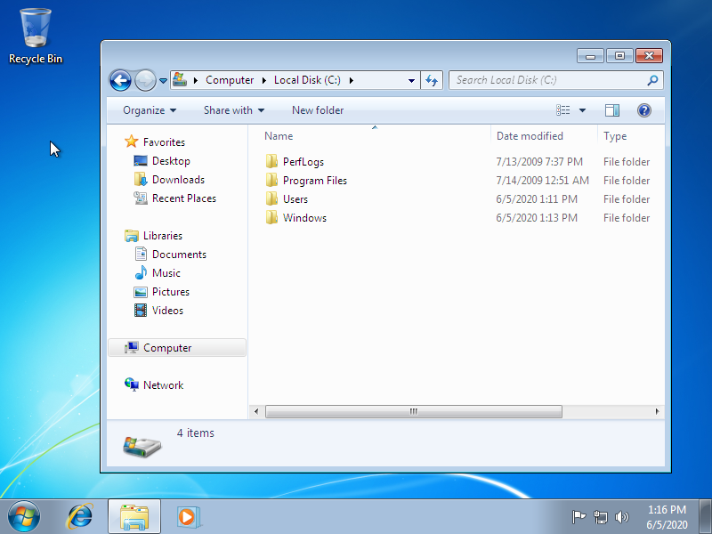Select the Users folder icon
712x534 pixels.
point(271,198)
